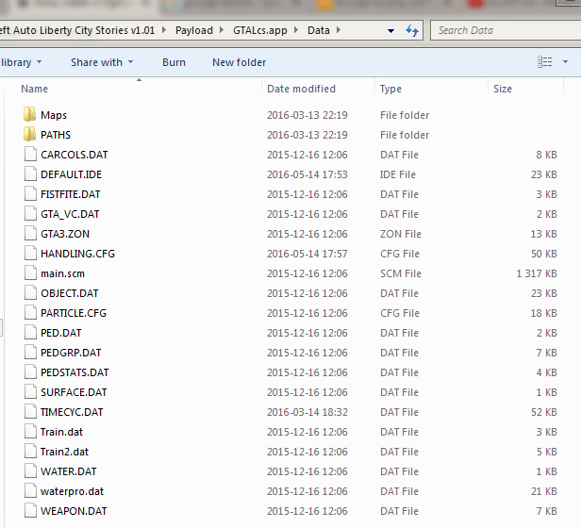The image size is (581, 528).
Task: Sort files by Size column
Action: point(503,89)
